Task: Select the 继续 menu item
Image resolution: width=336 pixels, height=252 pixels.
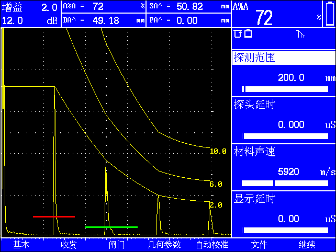Action: pos(307,245)
